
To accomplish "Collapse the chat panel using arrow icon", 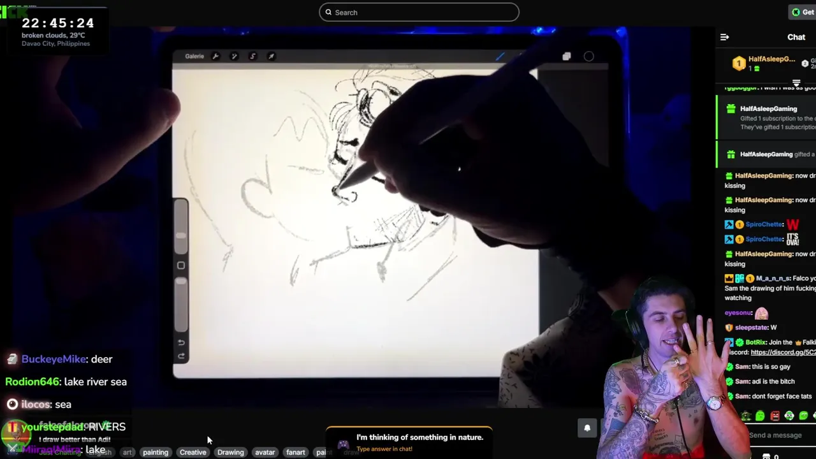I will (724, 37).
